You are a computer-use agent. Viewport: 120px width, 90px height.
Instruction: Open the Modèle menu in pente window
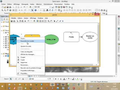point(13,18)
